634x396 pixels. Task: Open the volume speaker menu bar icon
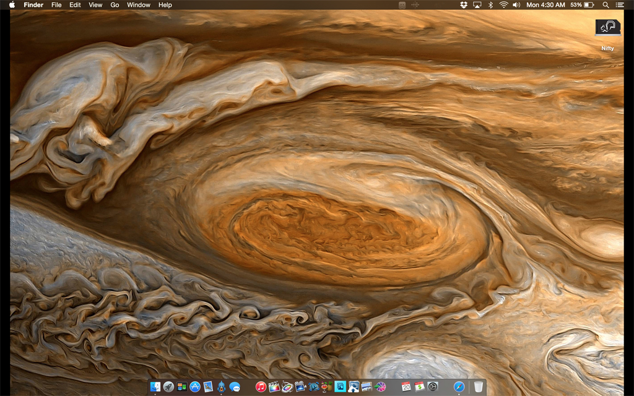click(x=516, y=5)
